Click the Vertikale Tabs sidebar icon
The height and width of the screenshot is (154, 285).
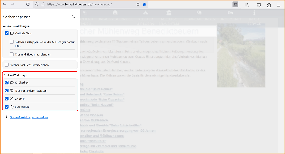tap(12, 33)
